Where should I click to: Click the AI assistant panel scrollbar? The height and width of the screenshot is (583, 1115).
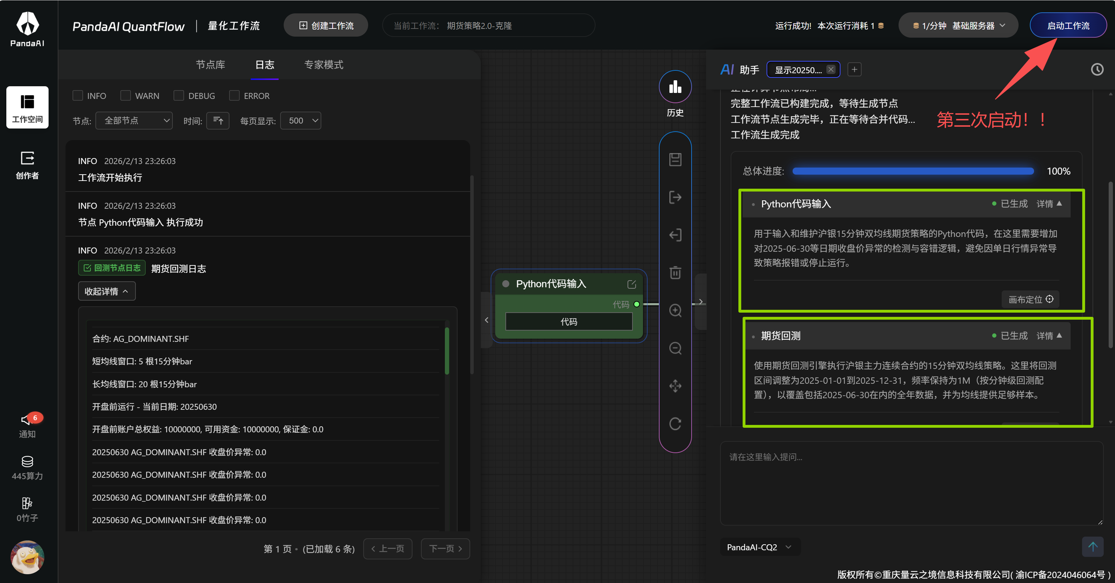click(1111, 264)
